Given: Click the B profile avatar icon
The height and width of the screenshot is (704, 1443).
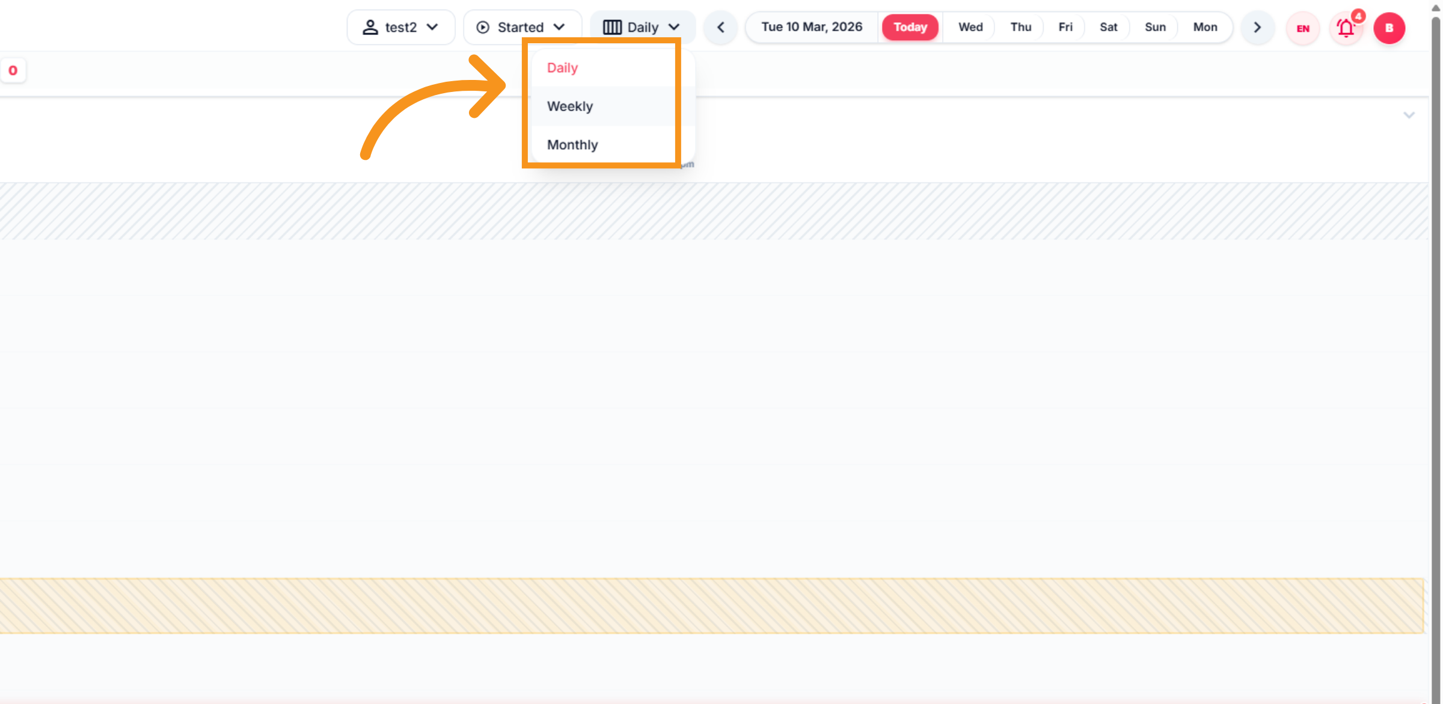Looking at the screenshot, I should coord(1389,28).
